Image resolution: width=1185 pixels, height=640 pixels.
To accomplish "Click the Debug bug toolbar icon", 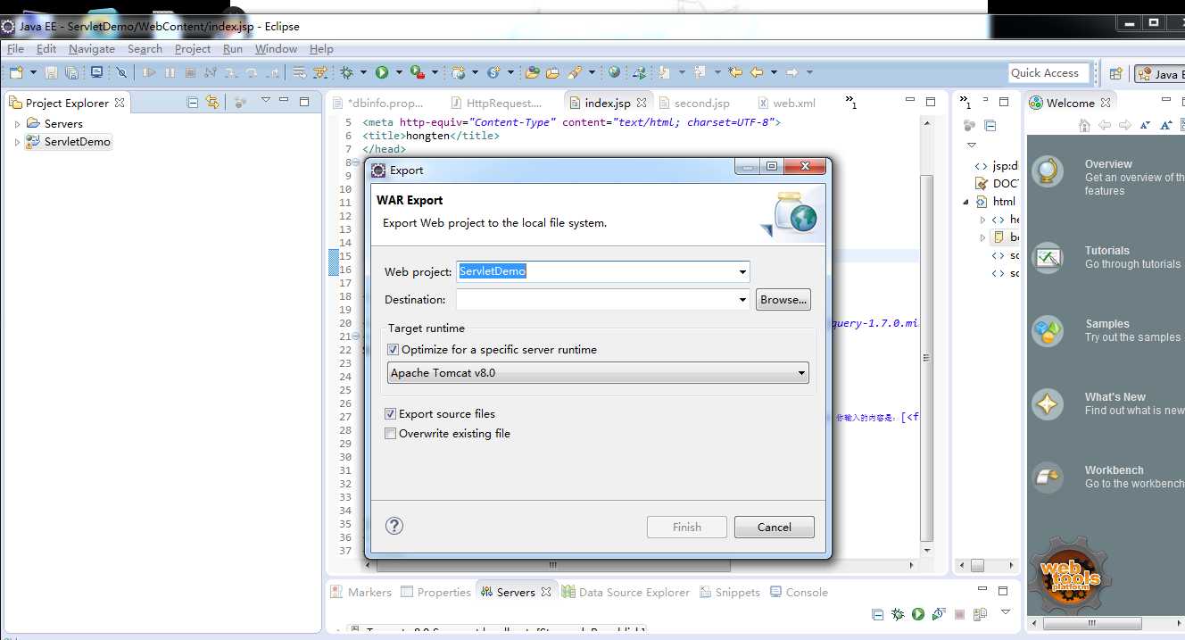I will [x=347, y=72].
